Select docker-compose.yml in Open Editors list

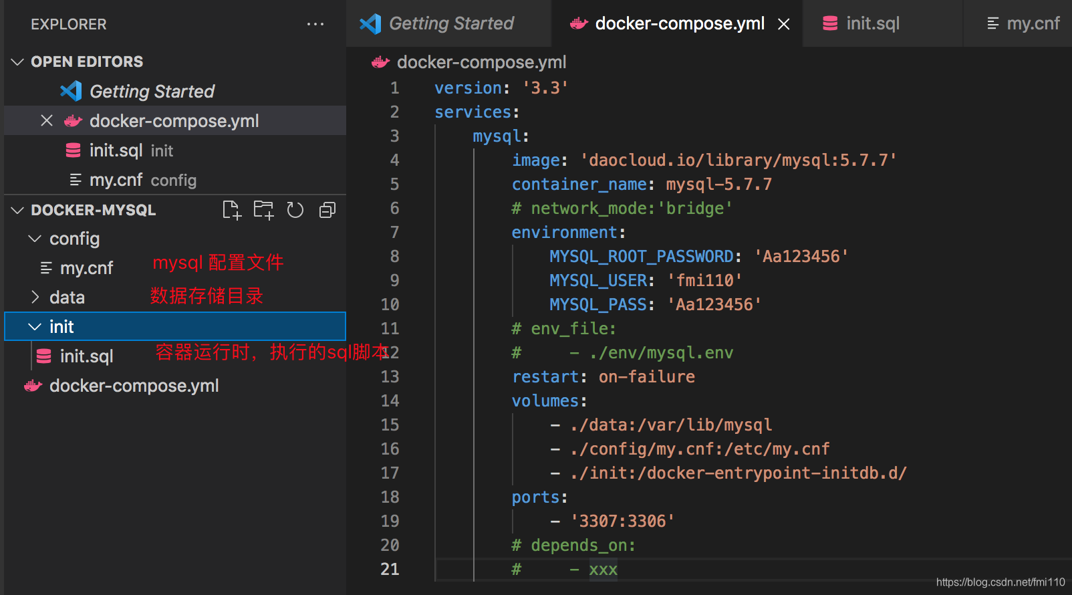click(x=175, y=121)
